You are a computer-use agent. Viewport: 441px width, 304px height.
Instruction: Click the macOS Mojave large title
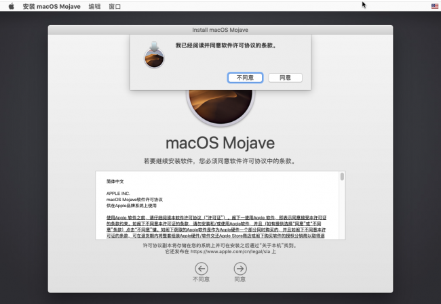(x=220, y=143)
